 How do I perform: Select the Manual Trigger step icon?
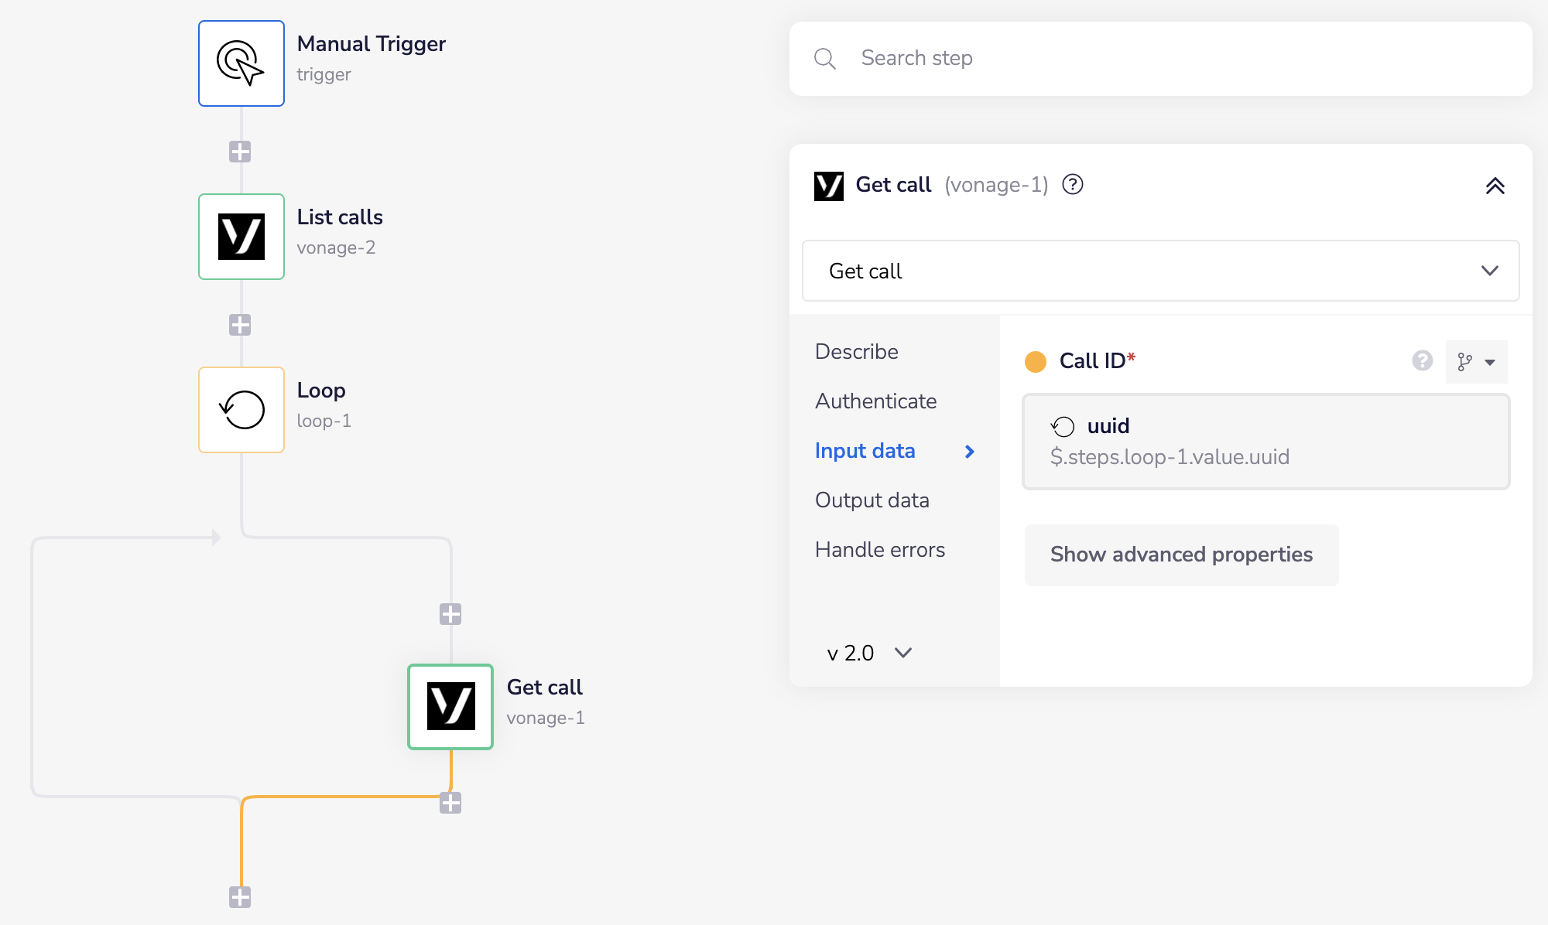pyautogui.click(x=241, y=63)
